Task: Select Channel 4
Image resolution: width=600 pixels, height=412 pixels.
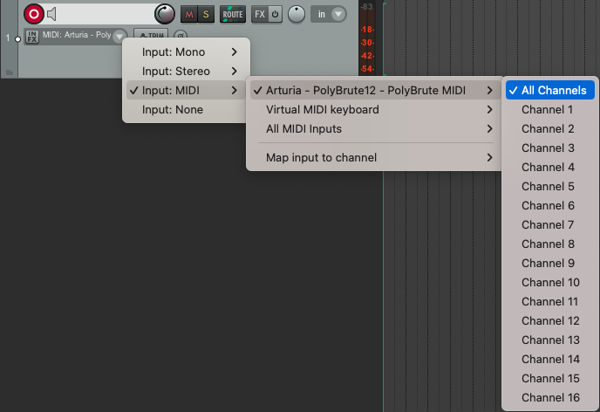Action: coord(550,167)
